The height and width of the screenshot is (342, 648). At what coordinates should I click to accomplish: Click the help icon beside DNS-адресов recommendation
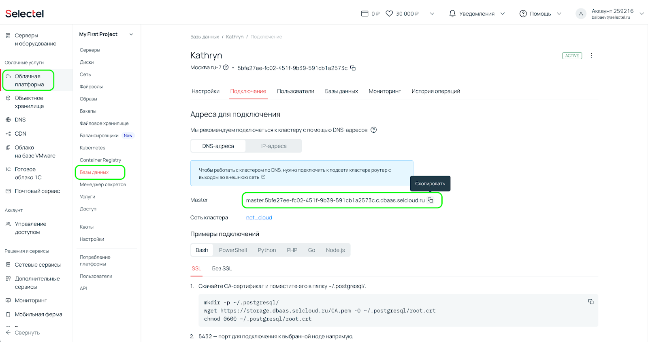point(374,130)
